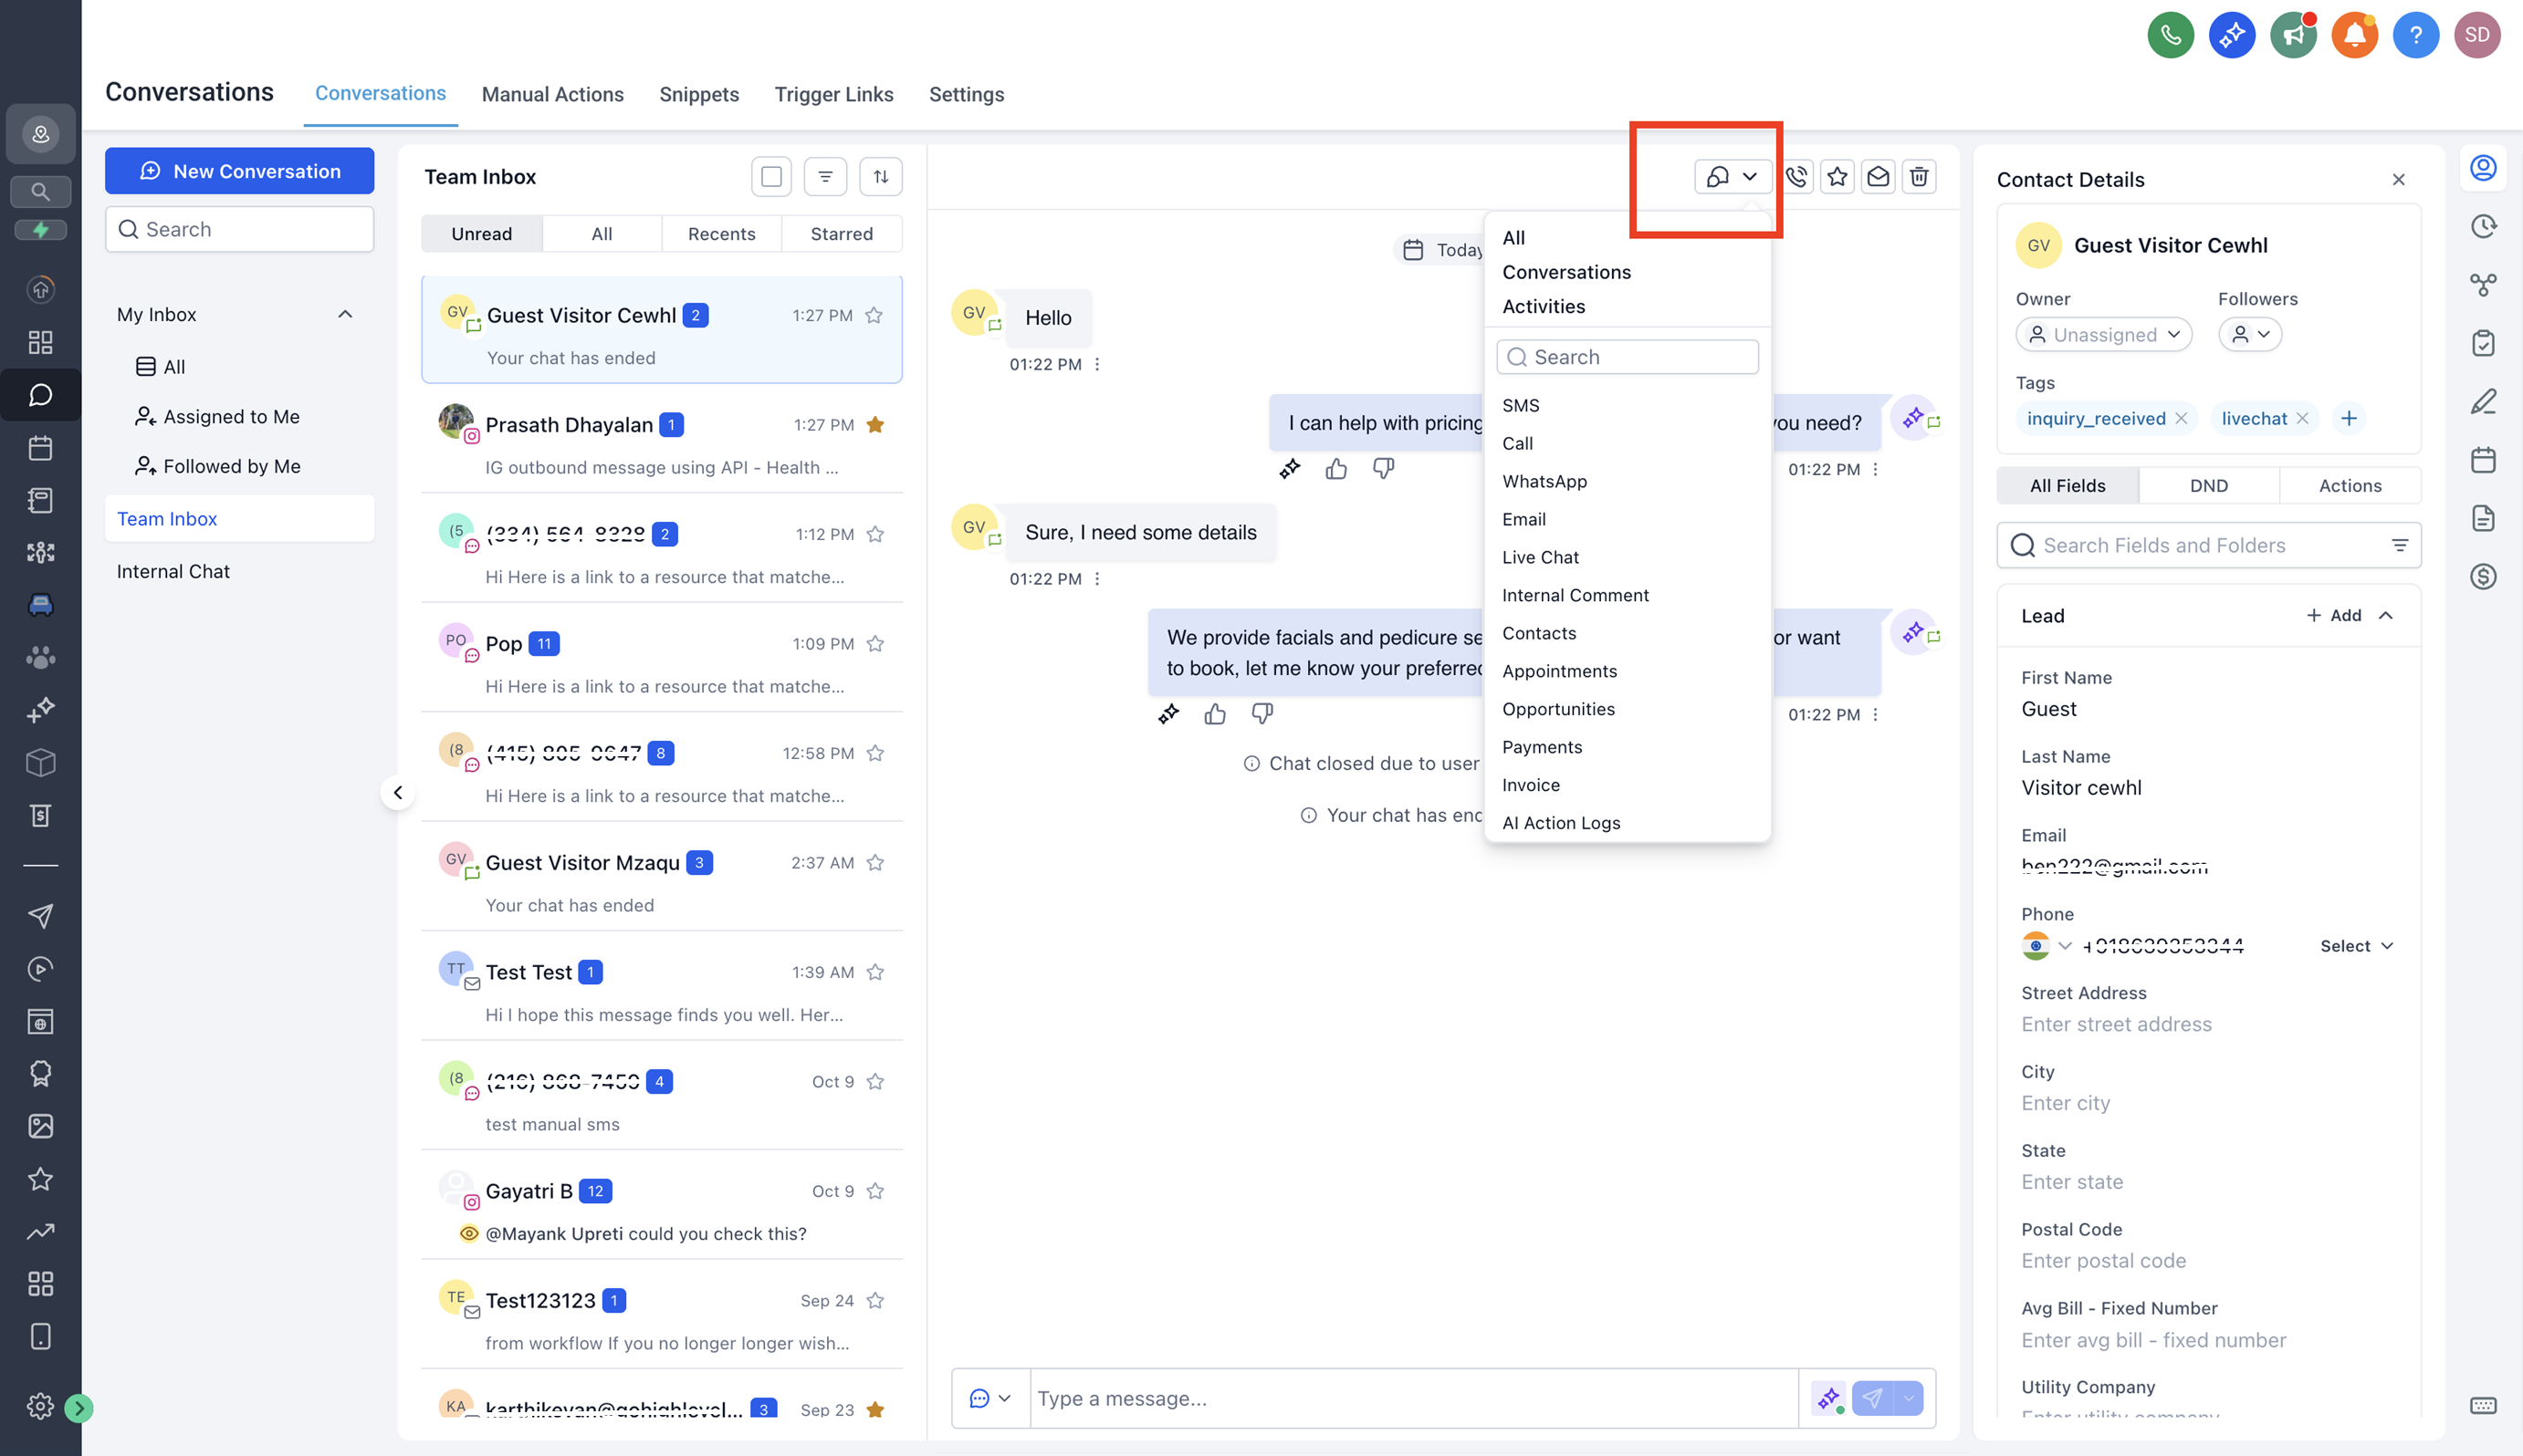Click the mark-as-read envelope icon

1878,177
